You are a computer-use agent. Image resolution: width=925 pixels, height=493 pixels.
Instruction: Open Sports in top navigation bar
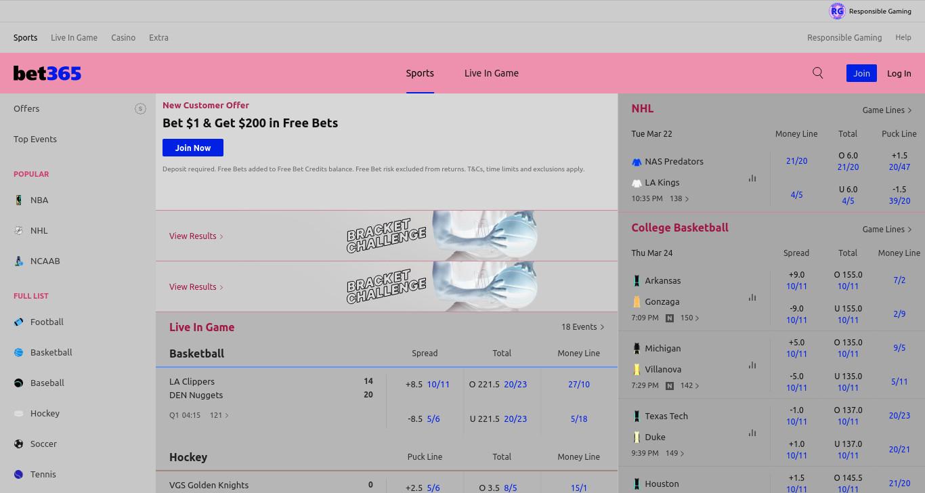[26, 38]
